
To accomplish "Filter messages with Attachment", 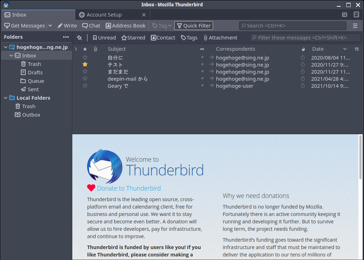I will pos(220,38).
